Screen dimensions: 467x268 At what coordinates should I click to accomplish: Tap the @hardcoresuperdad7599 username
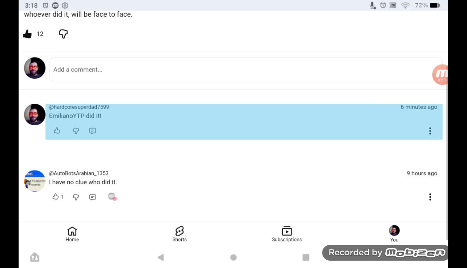pyautogui.click(x=79, y=107)
